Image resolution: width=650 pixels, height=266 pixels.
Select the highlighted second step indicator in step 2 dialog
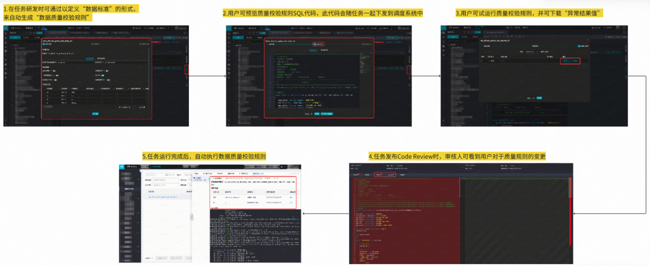click(318, 44)
